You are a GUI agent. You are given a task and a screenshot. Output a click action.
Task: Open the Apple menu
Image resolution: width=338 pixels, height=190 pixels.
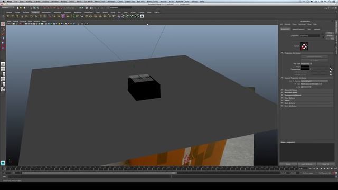tap(4, 1)
